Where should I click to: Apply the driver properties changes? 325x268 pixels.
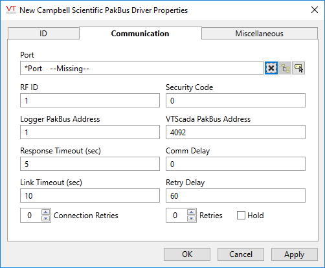295,254
